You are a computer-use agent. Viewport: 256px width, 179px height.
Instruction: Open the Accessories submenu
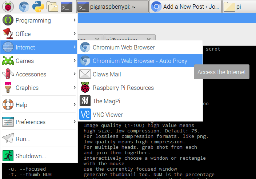(39, 74)
